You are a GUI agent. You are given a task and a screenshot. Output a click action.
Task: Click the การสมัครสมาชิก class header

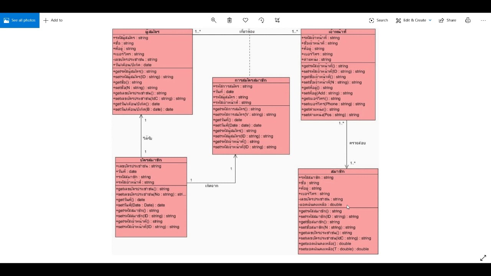coord(251,80)
